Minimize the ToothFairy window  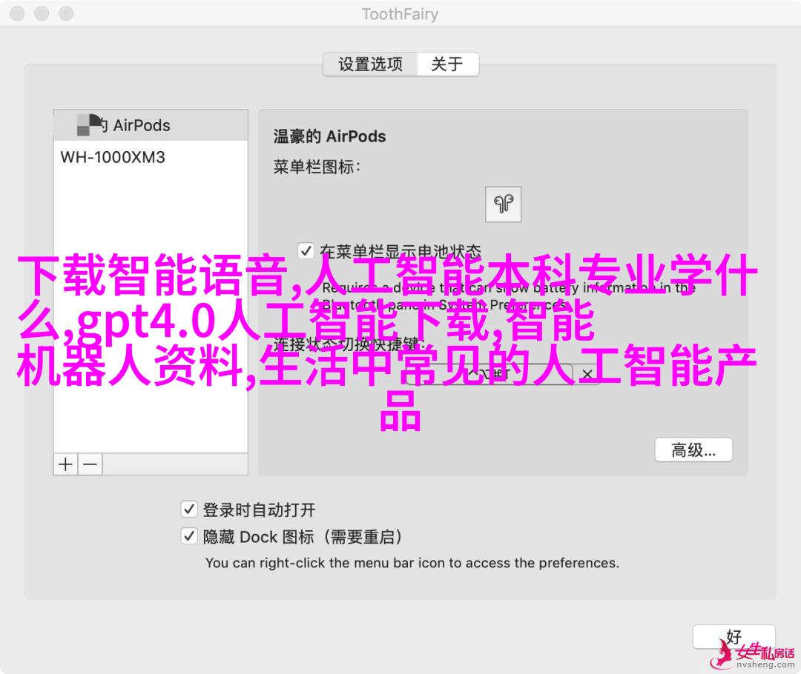[x=42, y=14]
